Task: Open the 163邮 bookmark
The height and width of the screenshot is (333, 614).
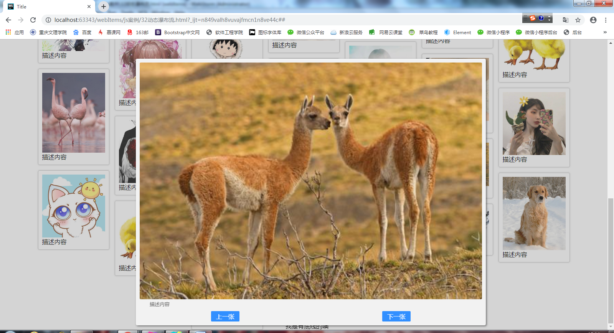Action: tap(138, 32)
